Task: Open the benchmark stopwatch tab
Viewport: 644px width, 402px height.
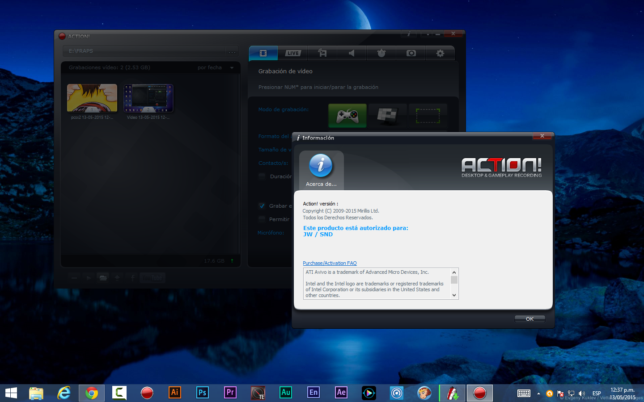Action: pyautogui.click(x=381, y=53)
